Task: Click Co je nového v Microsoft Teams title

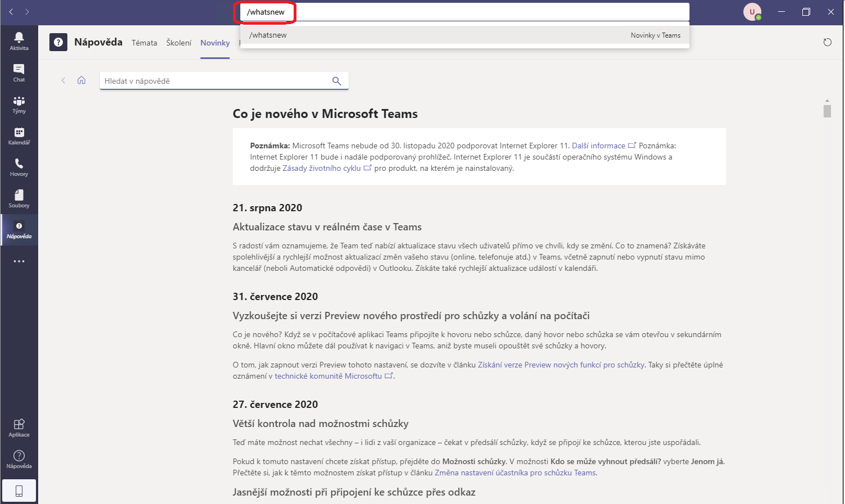Action: point(325,113)
